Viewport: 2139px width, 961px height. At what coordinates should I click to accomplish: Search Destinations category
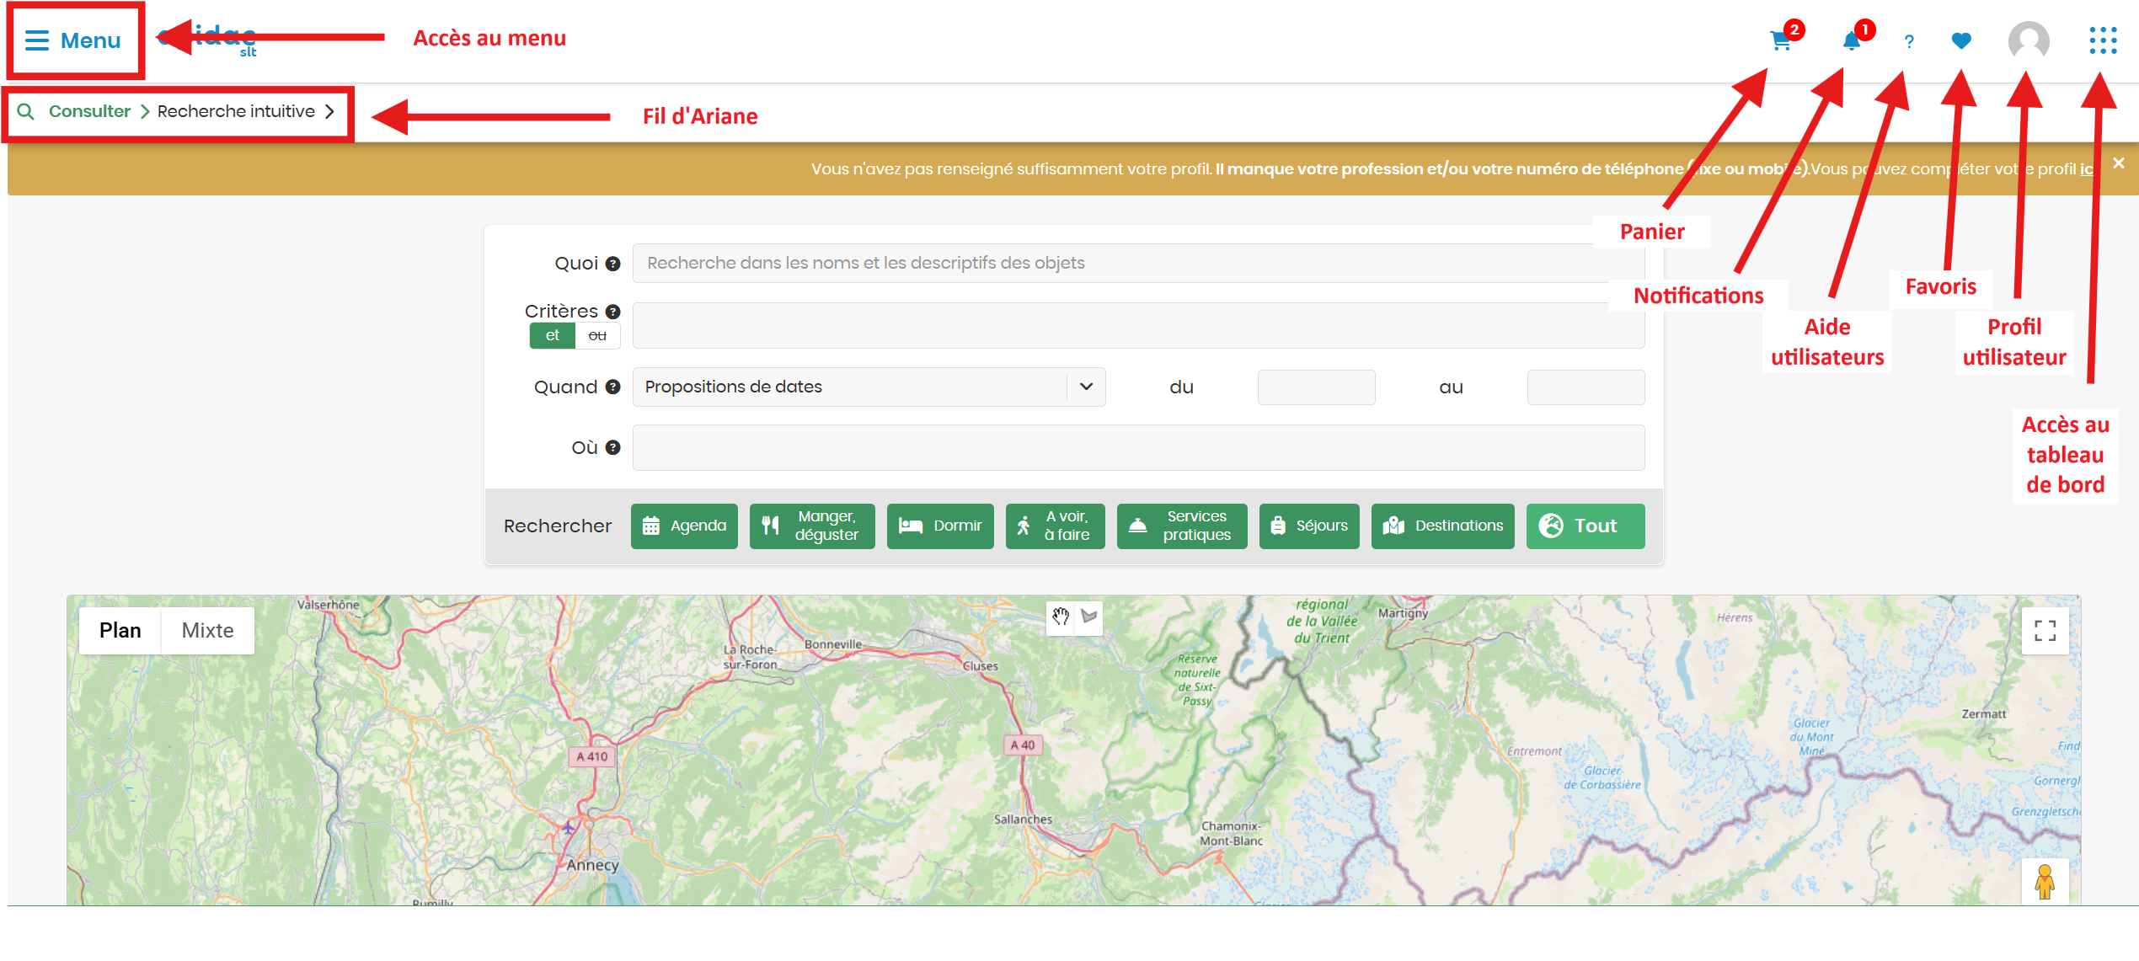(1443, 526)
